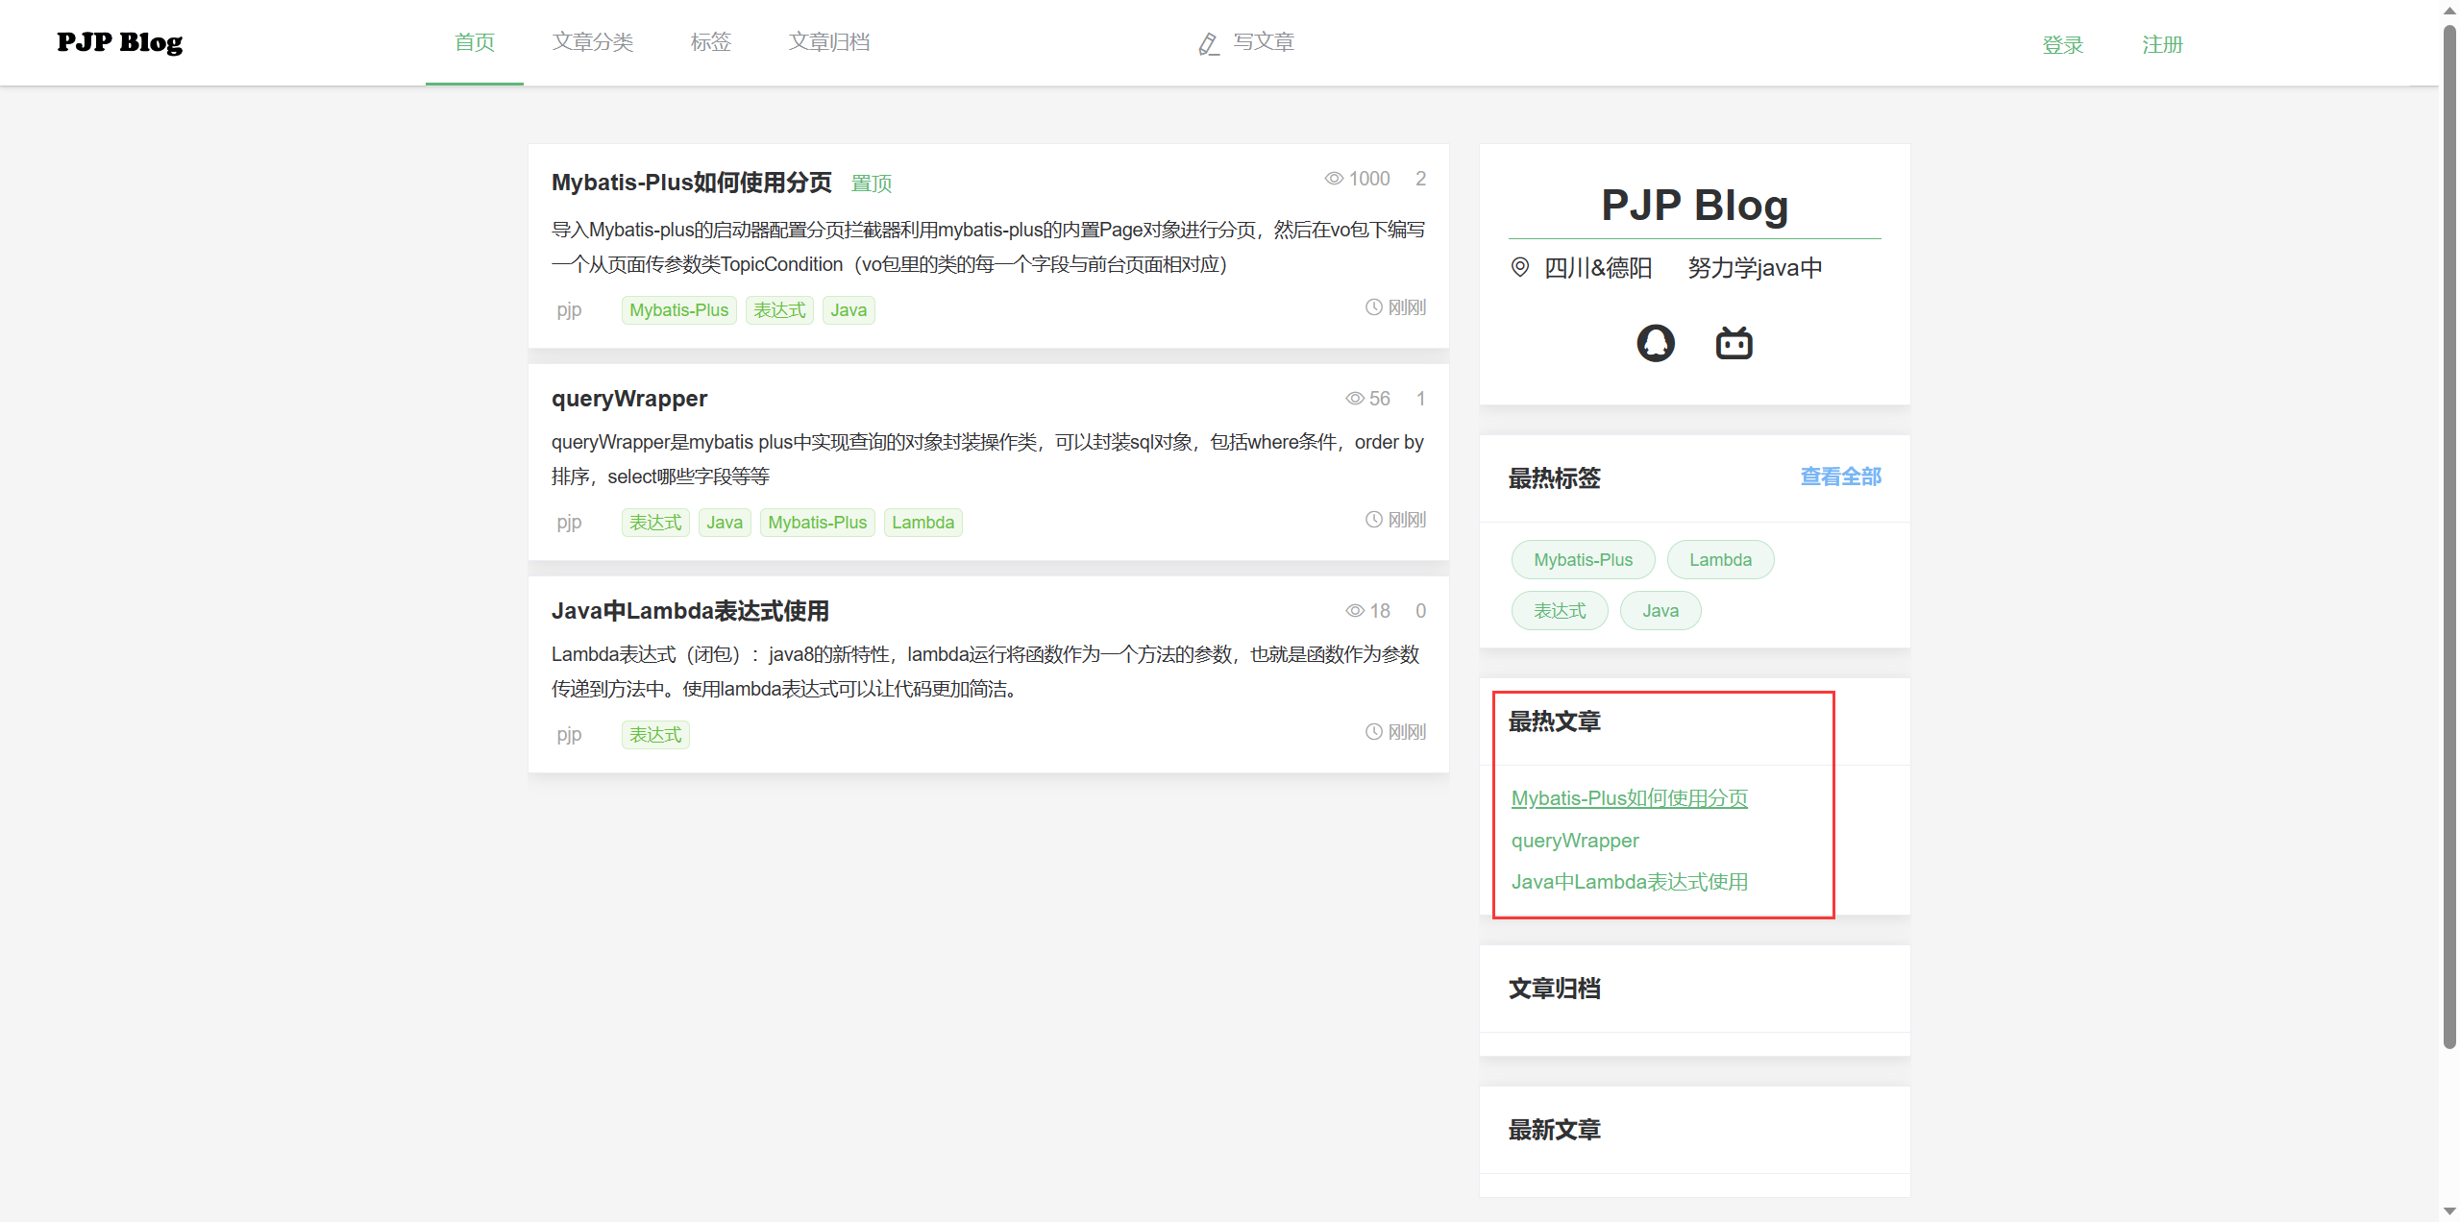This screenshot has width=2460, height=1222.
Task: Switch to the 文章分类 tab
Action: coord(592,42)
